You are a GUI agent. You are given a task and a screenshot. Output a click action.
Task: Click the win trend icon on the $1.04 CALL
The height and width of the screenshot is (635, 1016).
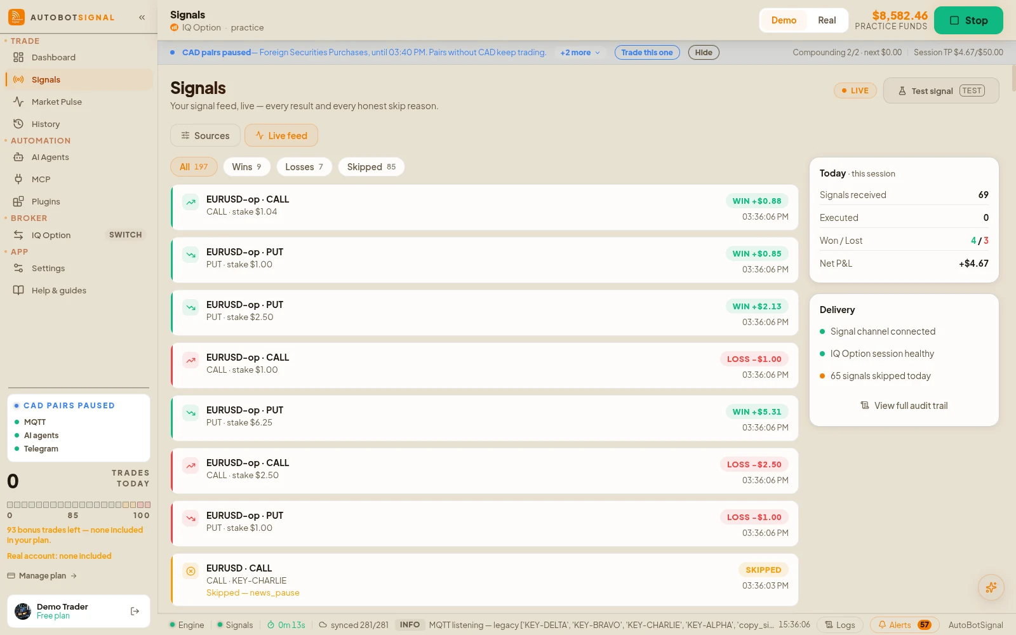click(x=190, y=202)
